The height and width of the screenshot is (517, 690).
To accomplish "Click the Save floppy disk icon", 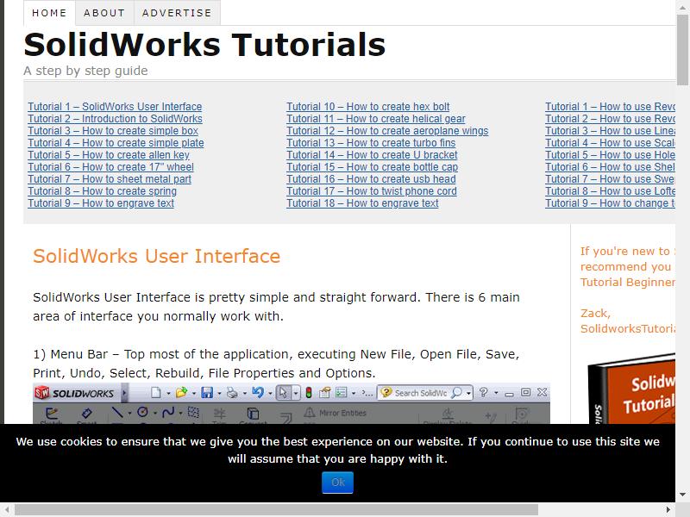I will point(207,393).
